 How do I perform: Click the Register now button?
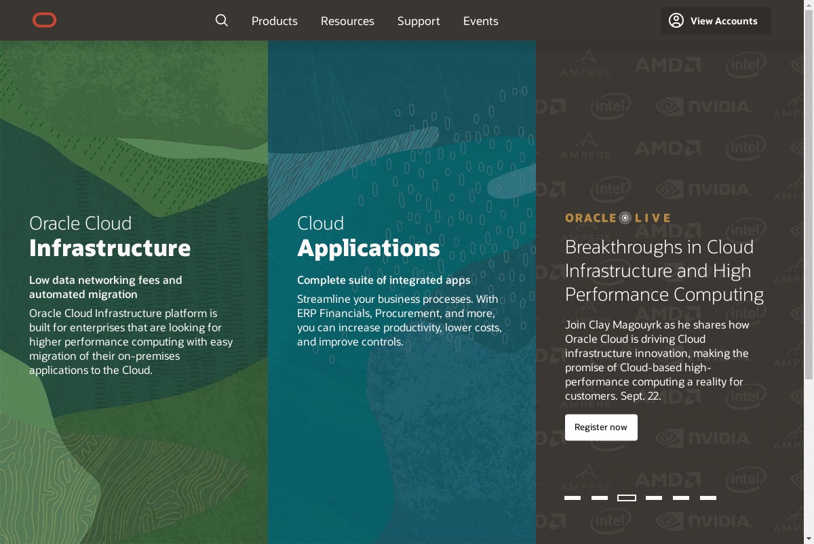click(601, 427)
